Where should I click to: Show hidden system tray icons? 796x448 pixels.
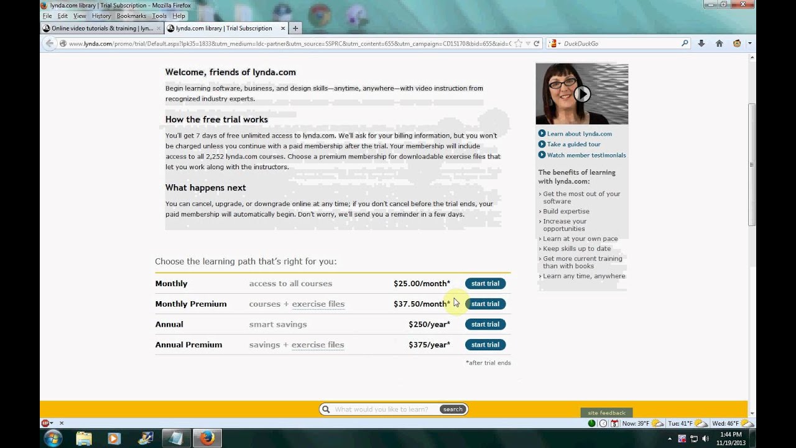point(670,438)
